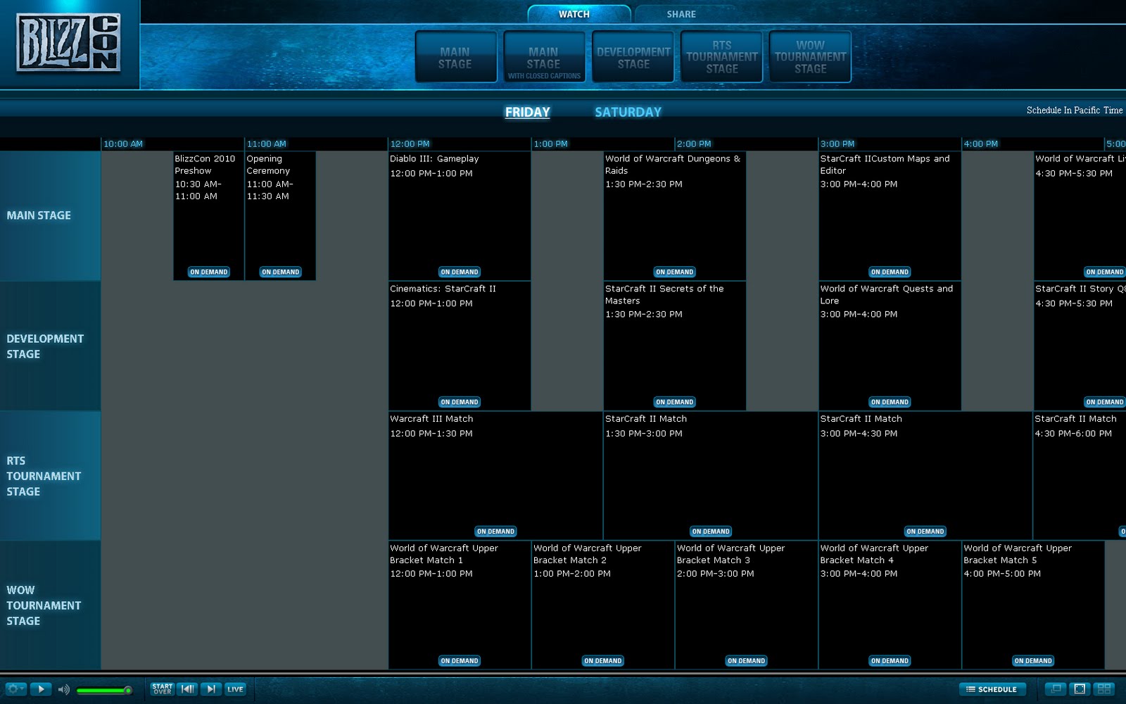
Task: Skip back with the previous-track icon
Action: 187,689
